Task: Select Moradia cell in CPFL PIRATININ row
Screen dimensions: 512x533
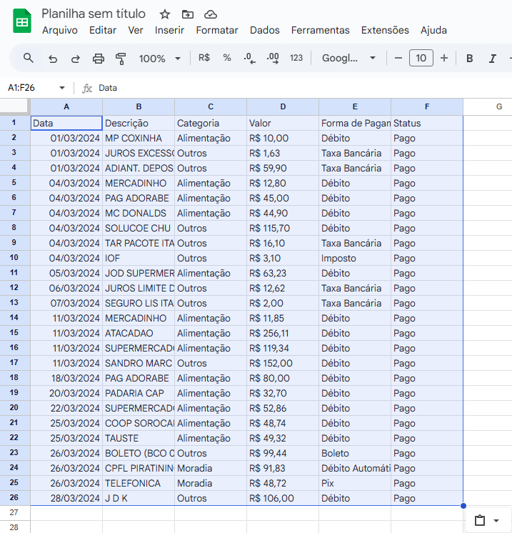Action: (x=211, y=468)
